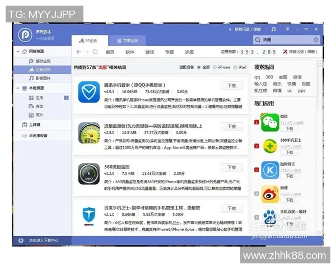This screenshot has width=336, height=269.
Task: Click the 微信 icon in hot apps
Action: pyautogui.click(x=270, y=123)
